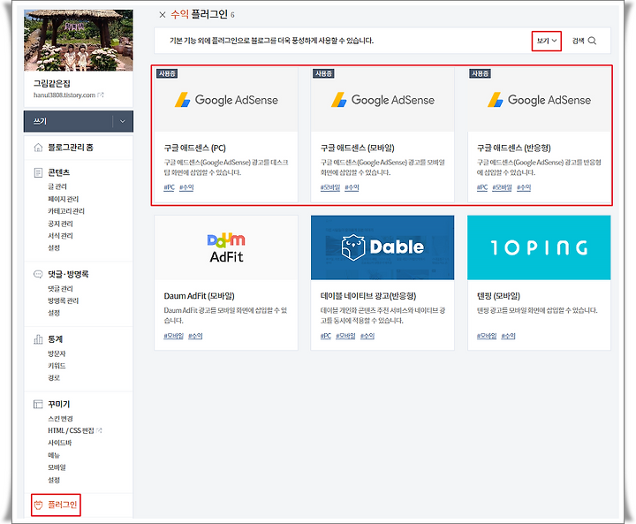
Task: Select the 구글 애드센스 (반응형) plugin logo
Action: 539,100
